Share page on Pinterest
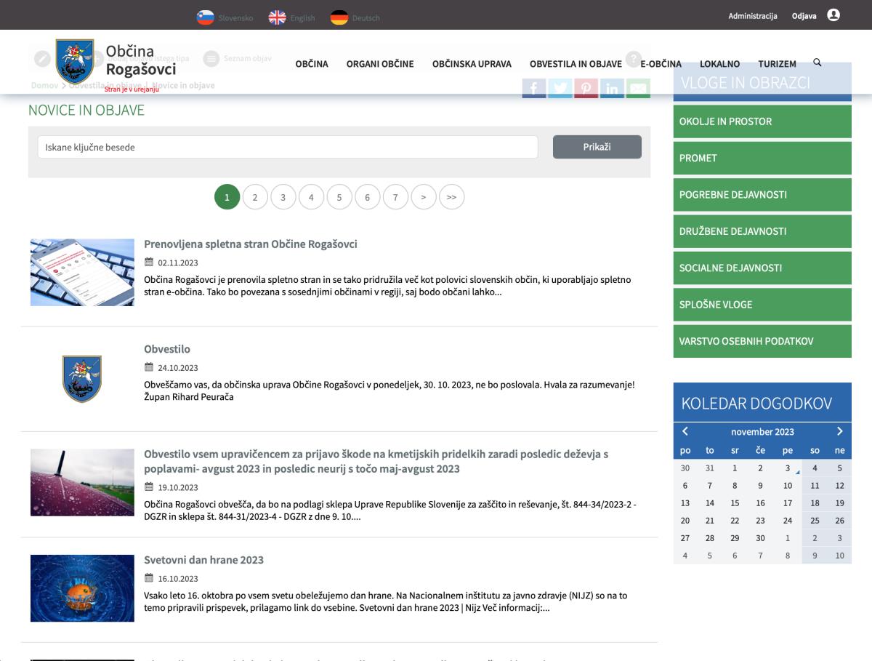 tap(586, 88)
